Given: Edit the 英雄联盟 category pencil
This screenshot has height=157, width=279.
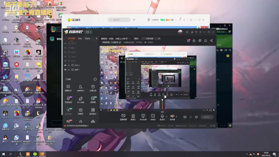Looking at the screenshot, I should pyautogui.click(x=120, y=42).
